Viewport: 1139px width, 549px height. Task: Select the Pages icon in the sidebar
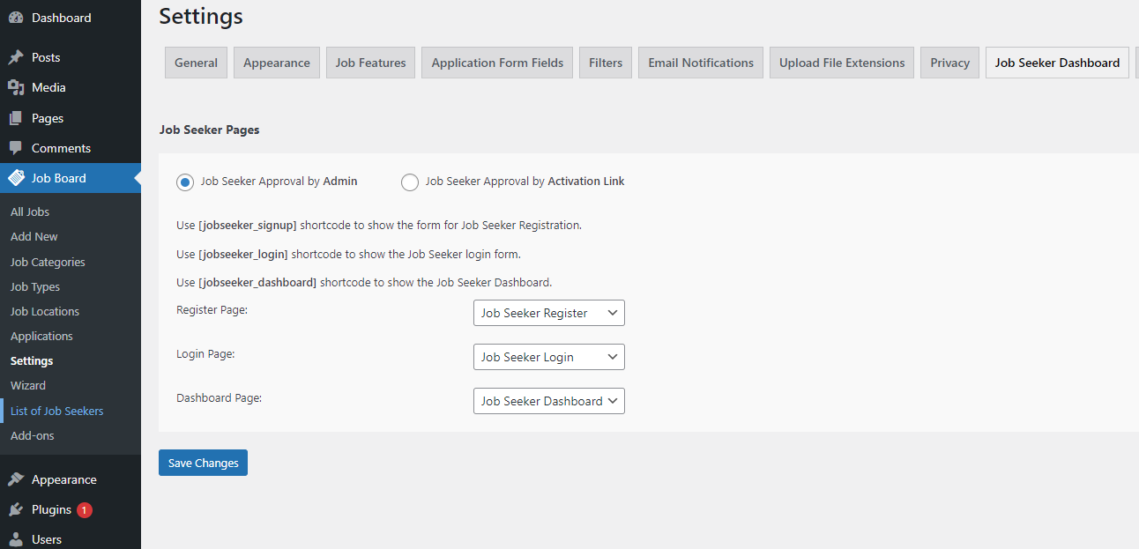16,117
